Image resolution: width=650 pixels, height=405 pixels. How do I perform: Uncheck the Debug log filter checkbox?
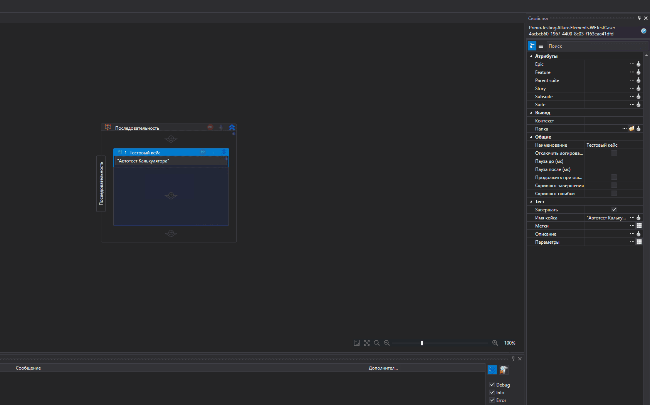click(492, 385)
